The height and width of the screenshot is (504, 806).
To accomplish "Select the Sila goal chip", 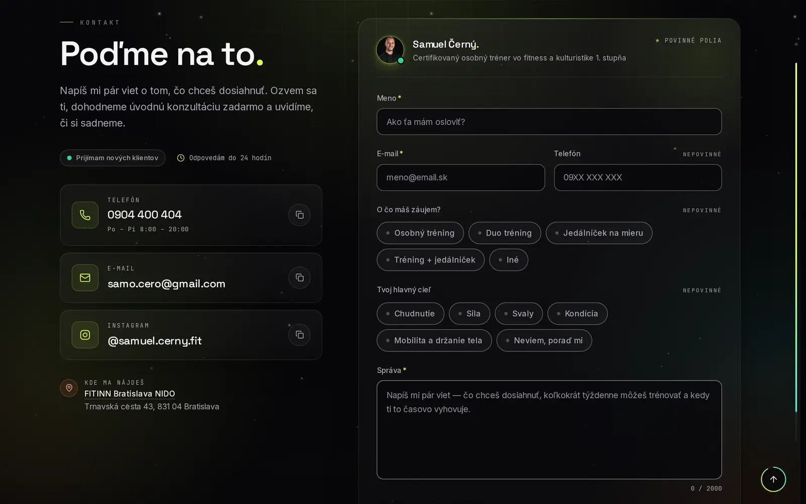I will [x=469, y=313].
